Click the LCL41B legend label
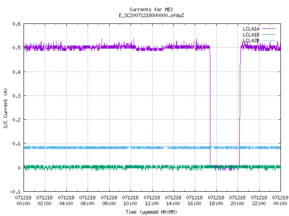Viewport: 289px width, 216px height. 251,35
